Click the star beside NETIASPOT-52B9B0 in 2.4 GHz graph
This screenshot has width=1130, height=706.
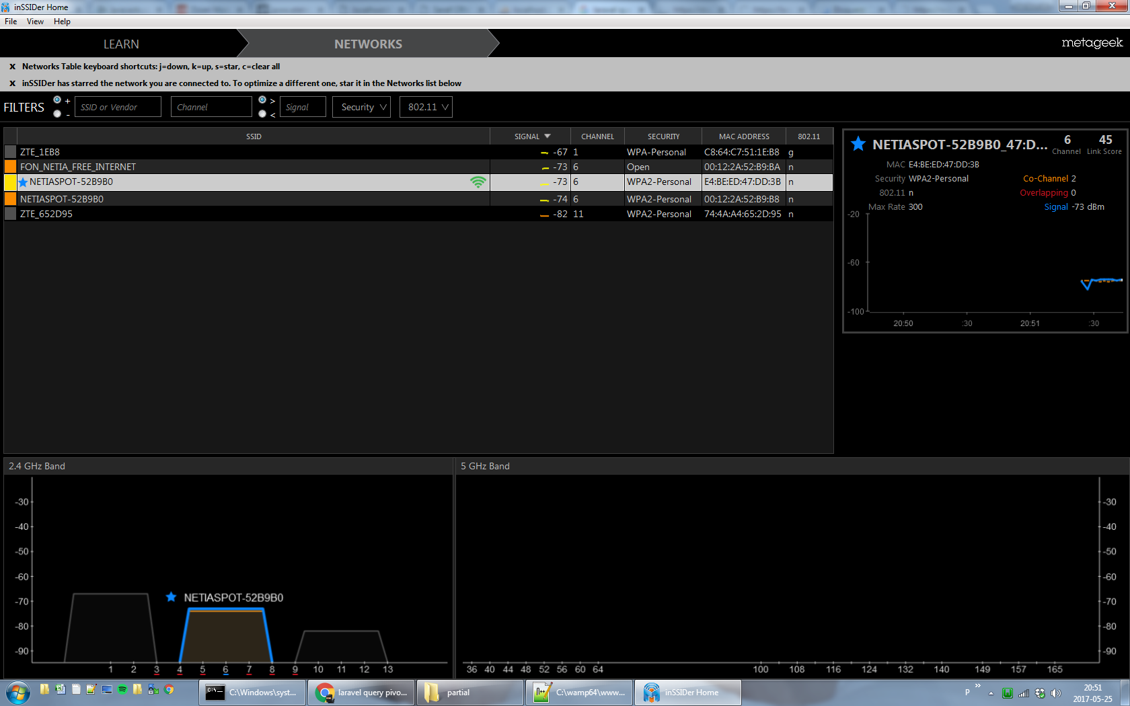pyautogui.click(x=171, y=597)
